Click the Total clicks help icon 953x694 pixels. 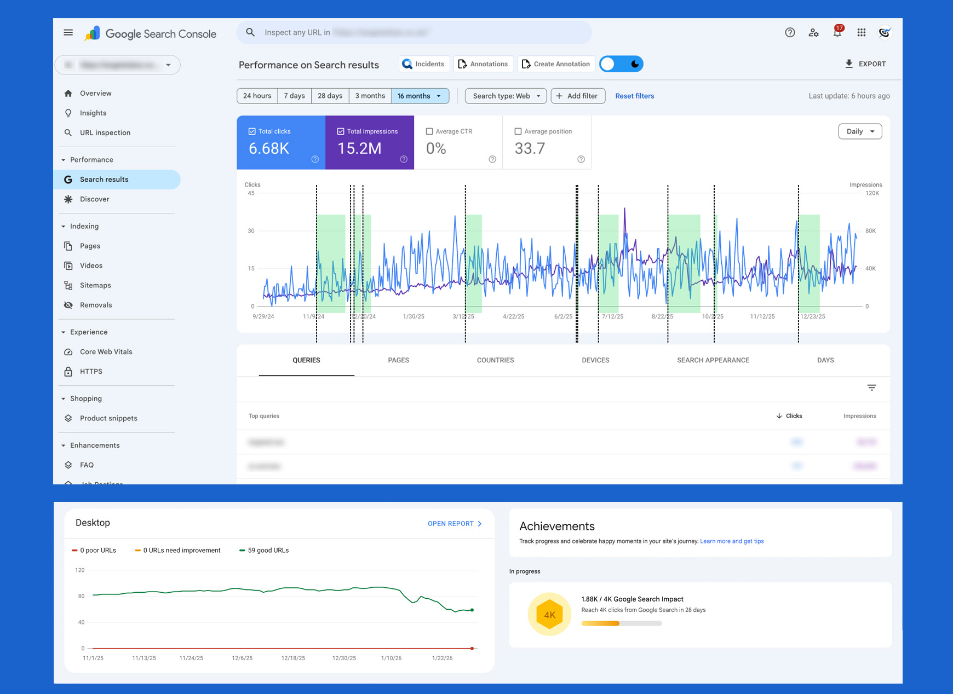pos(315,159)
